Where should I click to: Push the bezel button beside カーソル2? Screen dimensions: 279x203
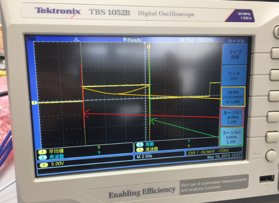point(272,137)
